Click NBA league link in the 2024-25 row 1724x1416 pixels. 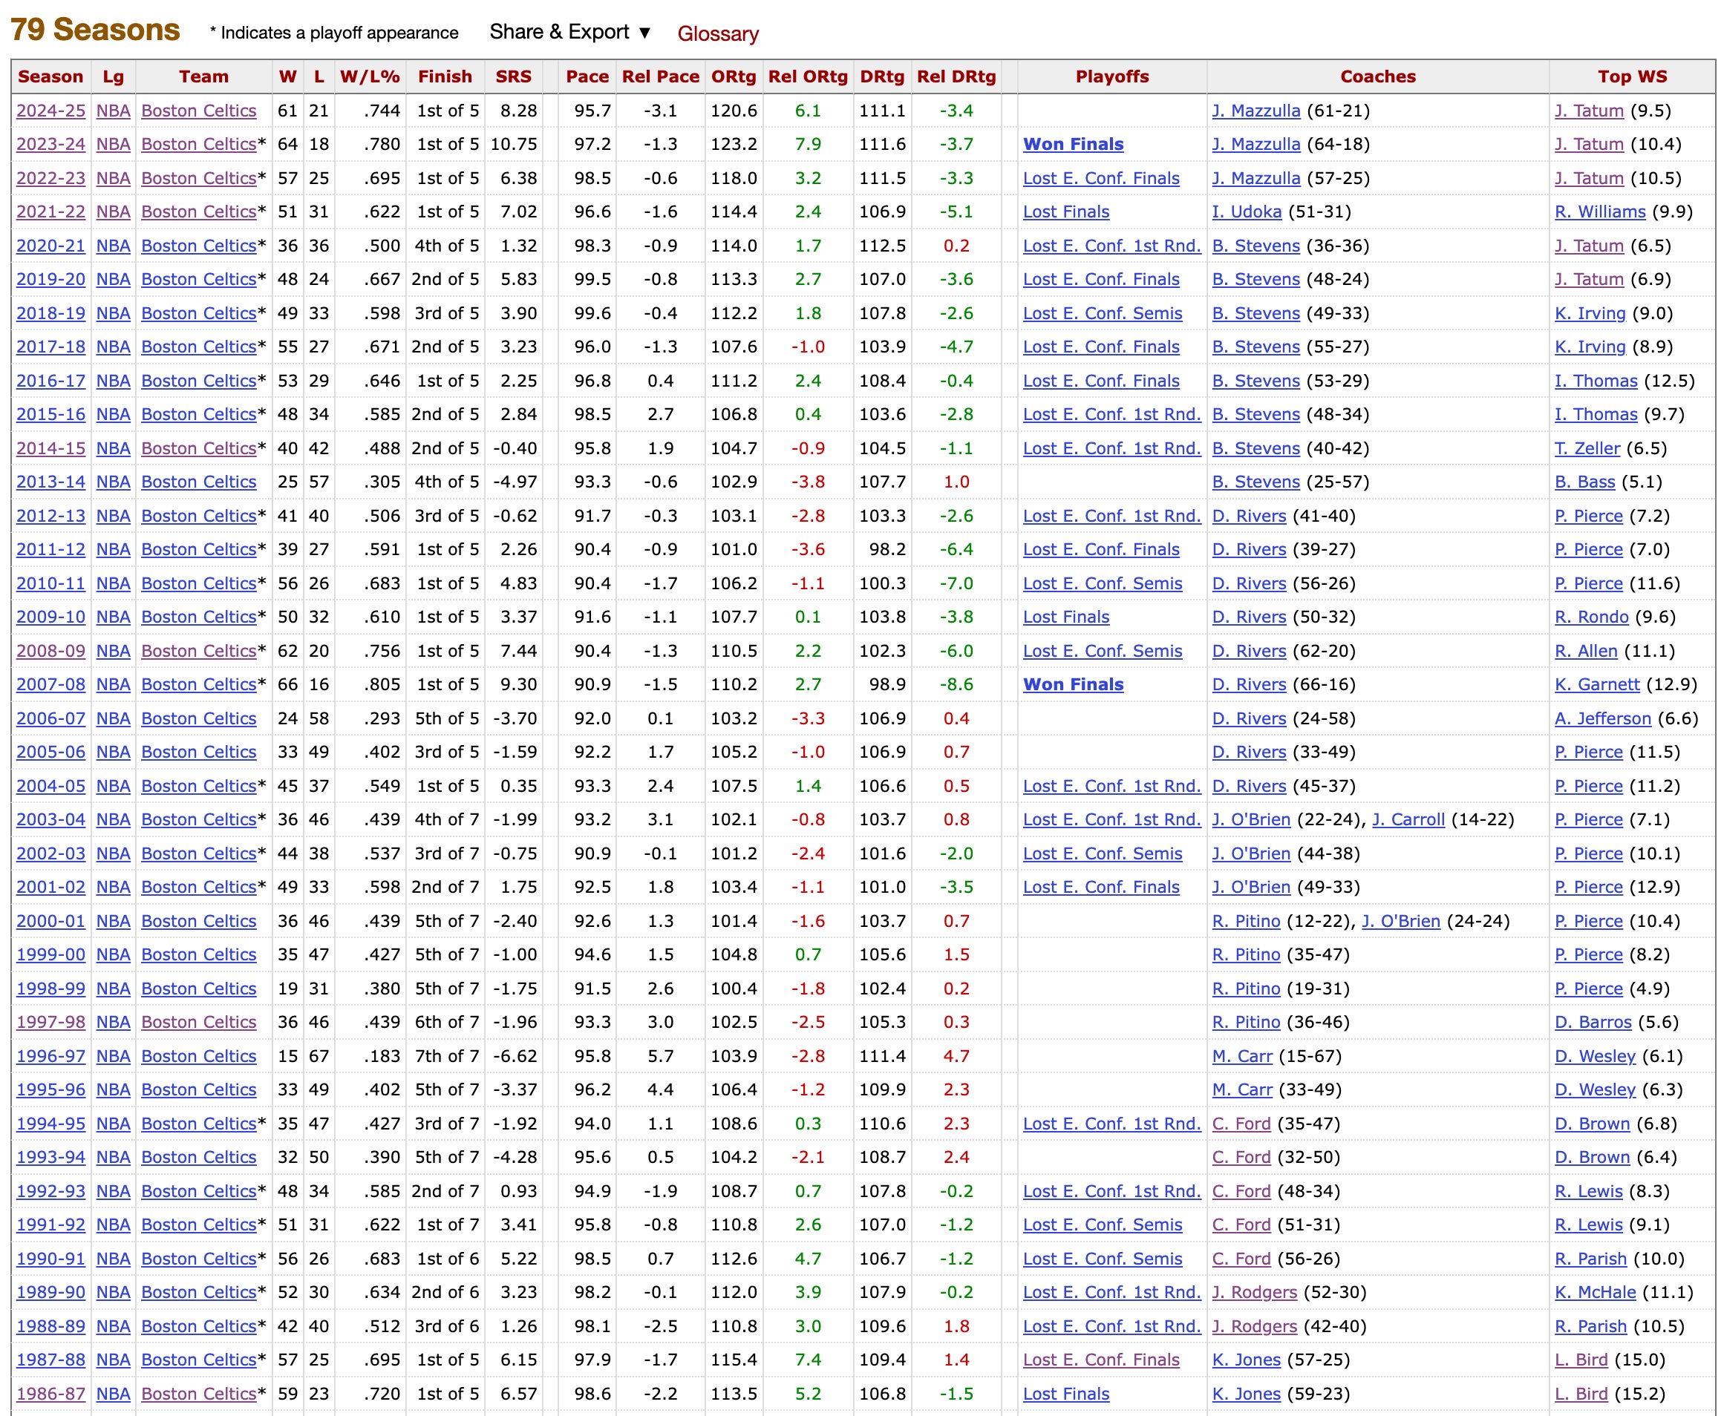coord(113,111)
